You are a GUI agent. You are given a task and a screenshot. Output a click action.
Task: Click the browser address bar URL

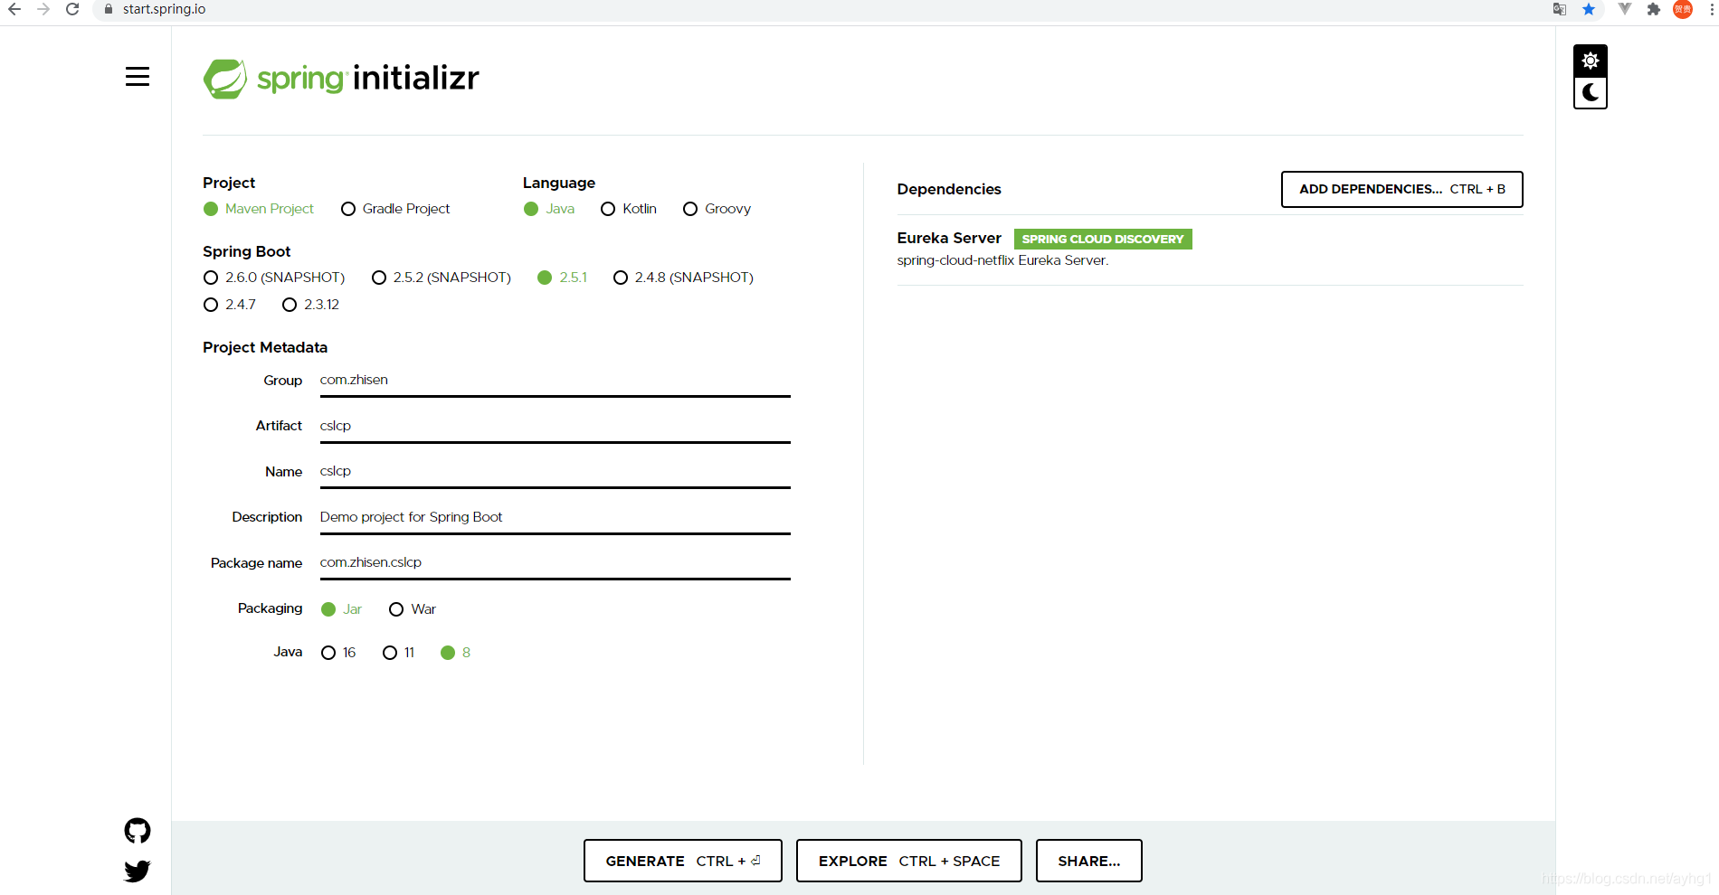165,9
